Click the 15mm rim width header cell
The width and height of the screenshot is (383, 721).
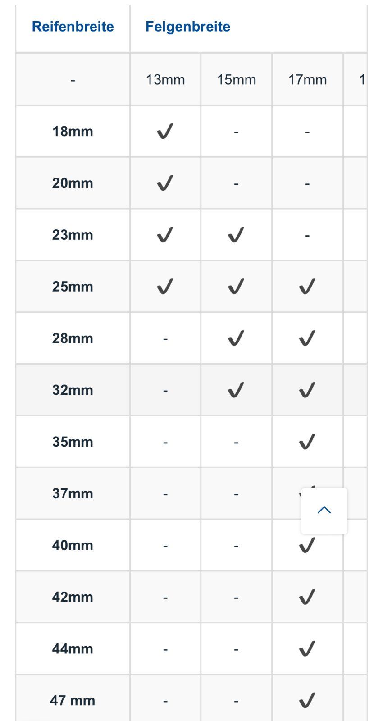coord(237,80)
